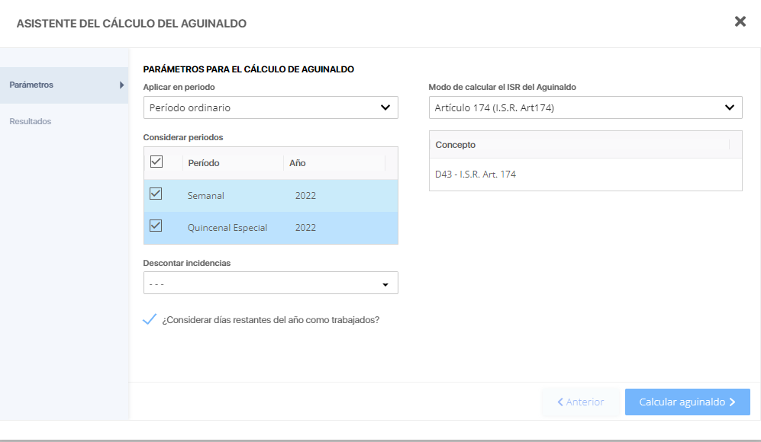Click the Concepto column header
Screen dimensions: 761x442
(x=456, y=145)
